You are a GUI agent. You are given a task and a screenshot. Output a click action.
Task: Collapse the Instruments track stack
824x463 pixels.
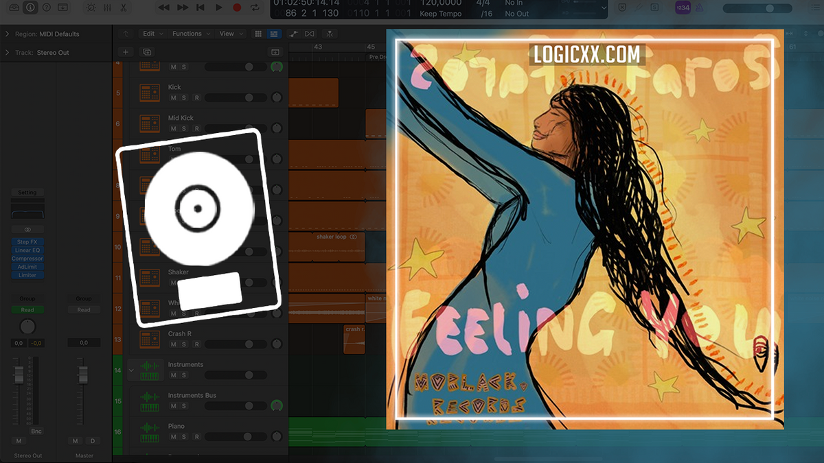click(130, 370)
